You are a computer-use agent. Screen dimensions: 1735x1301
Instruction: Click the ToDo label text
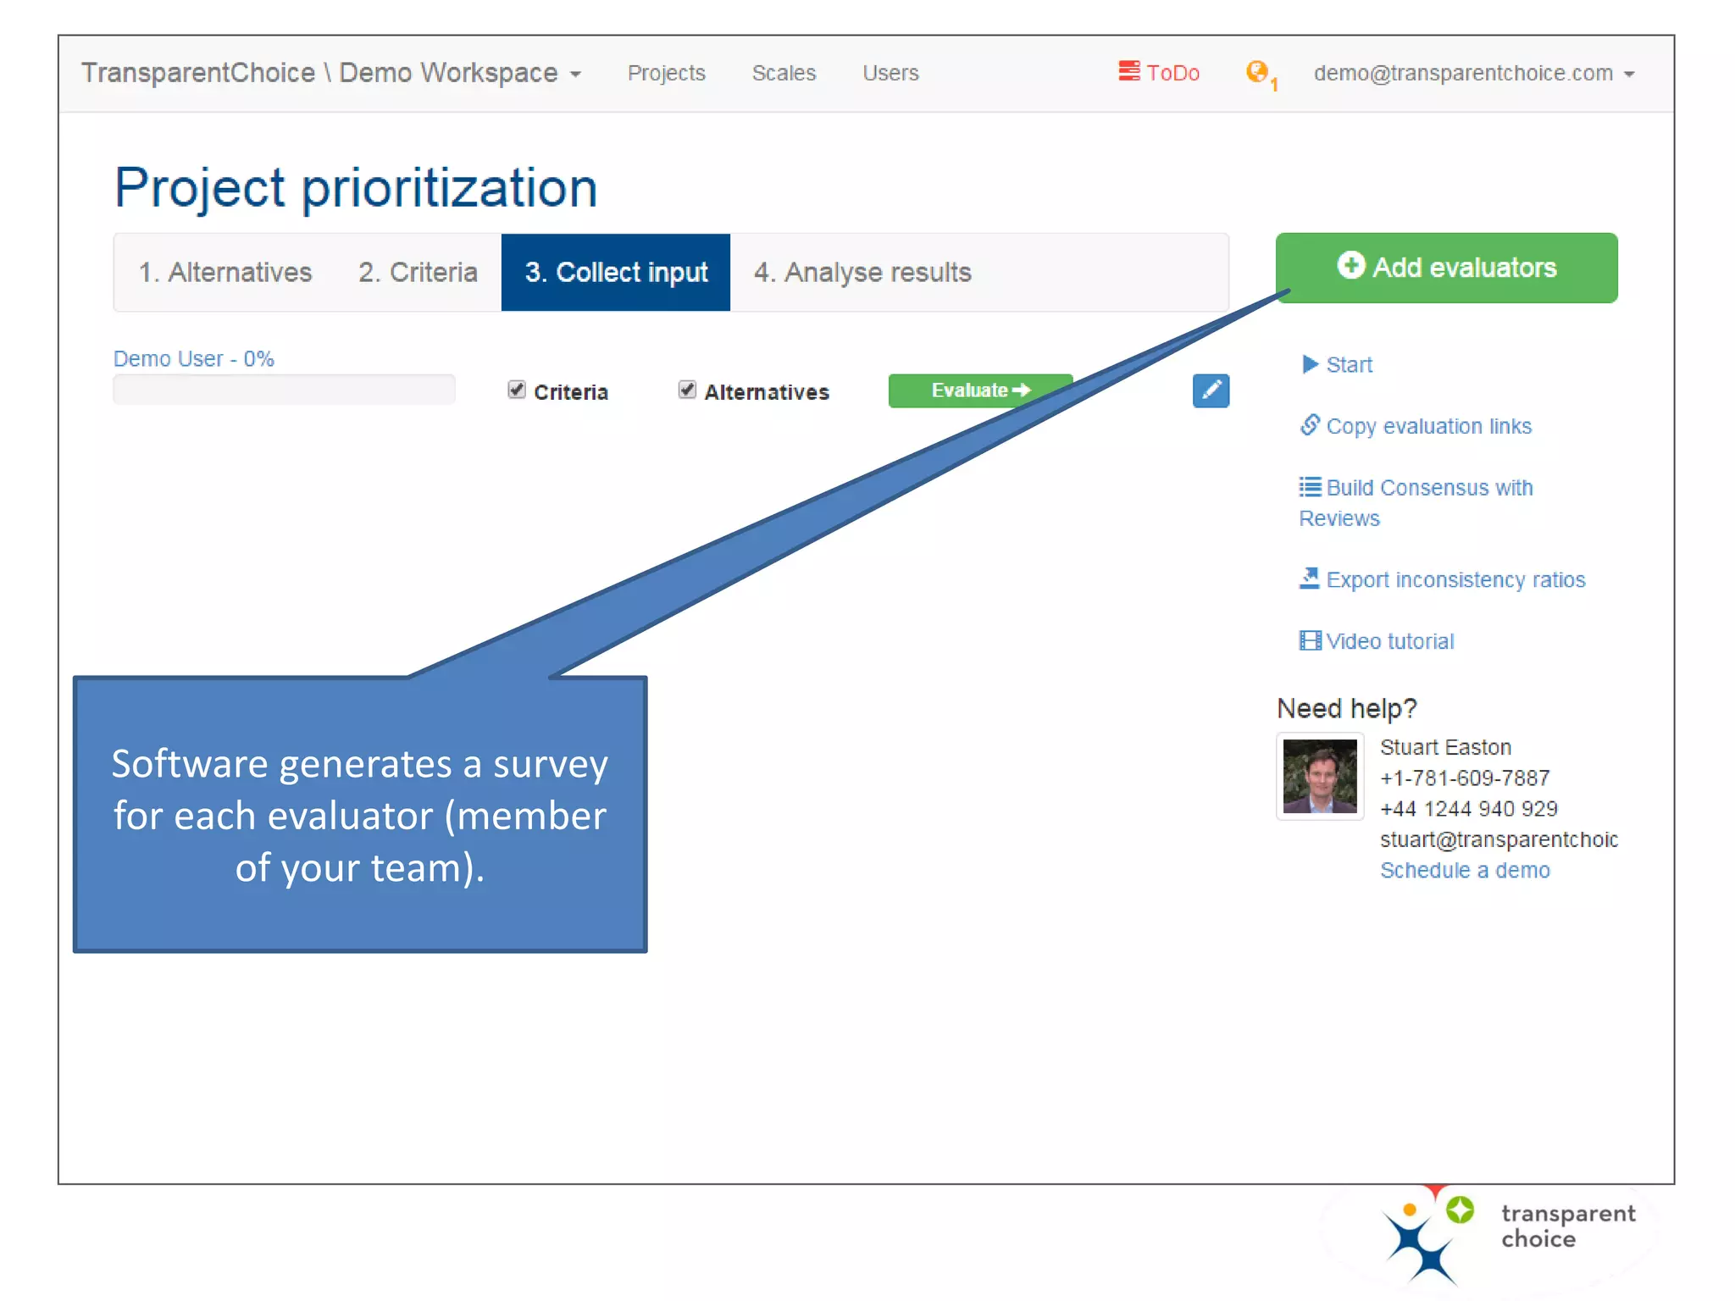pyautogui.click(x=1172, y=74)
